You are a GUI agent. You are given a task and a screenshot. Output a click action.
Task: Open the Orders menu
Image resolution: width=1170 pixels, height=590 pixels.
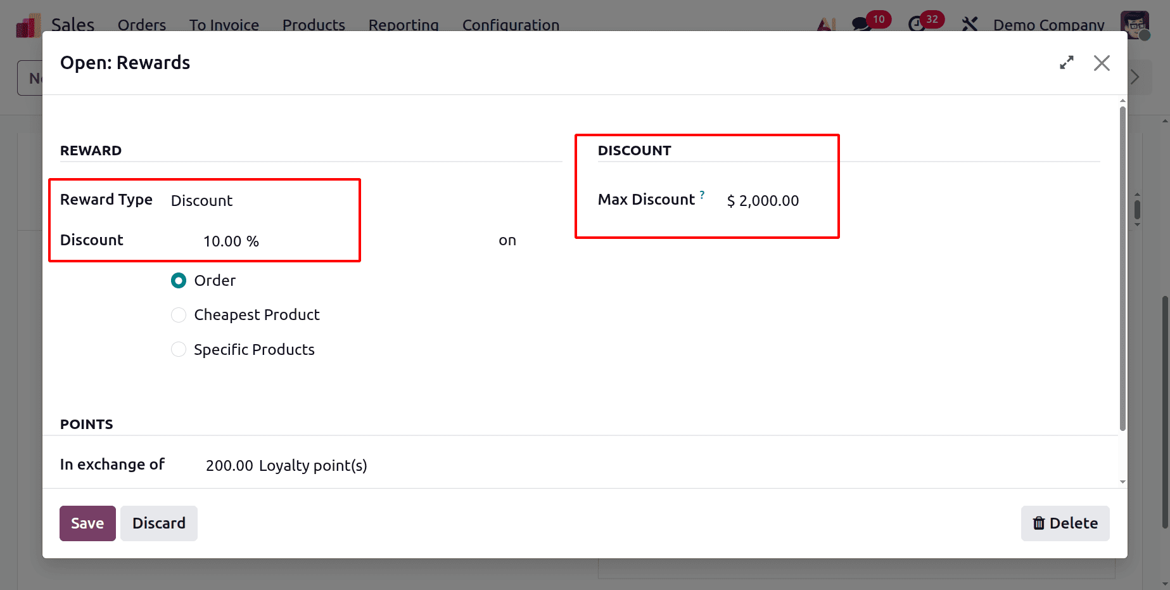click(141, 25)
